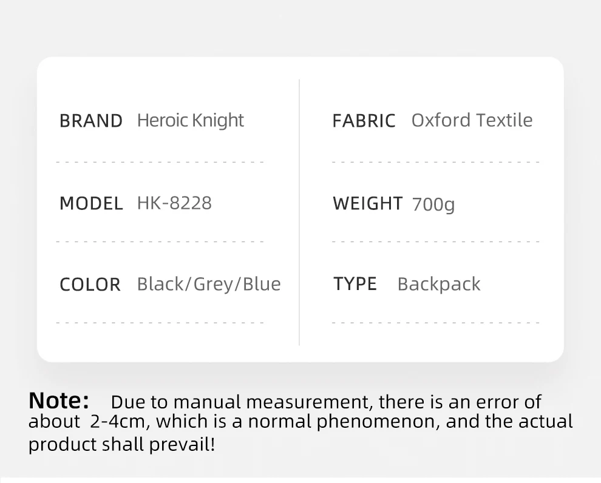The width and height of the screenshot is (601, 483).
Task: Click the dashed line under TYPE row
Action: pos(435,323)
